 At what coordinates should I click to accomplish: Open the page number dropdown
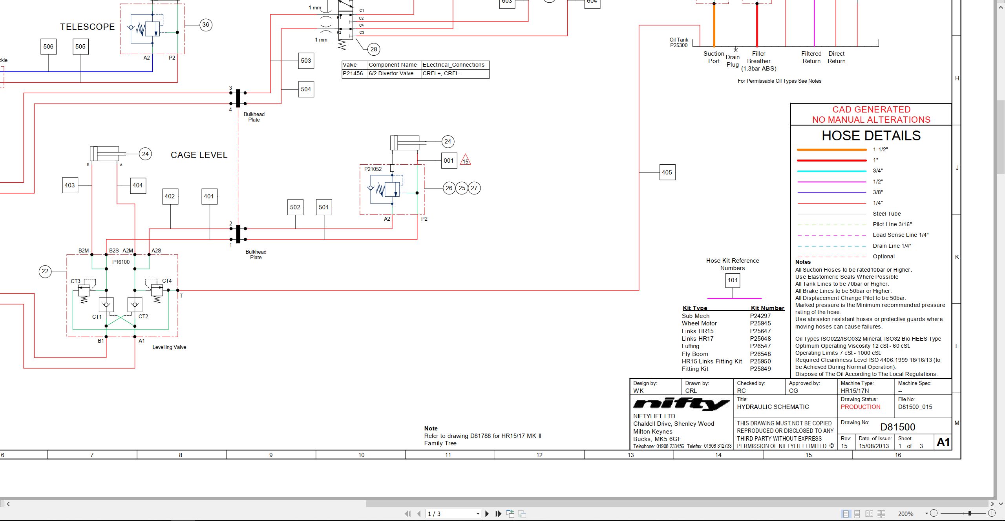tap(478, 514)
